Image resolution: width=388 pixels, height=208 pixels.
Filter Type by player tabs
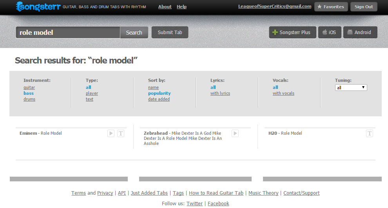pyautogui.click(x=92, y=93)
